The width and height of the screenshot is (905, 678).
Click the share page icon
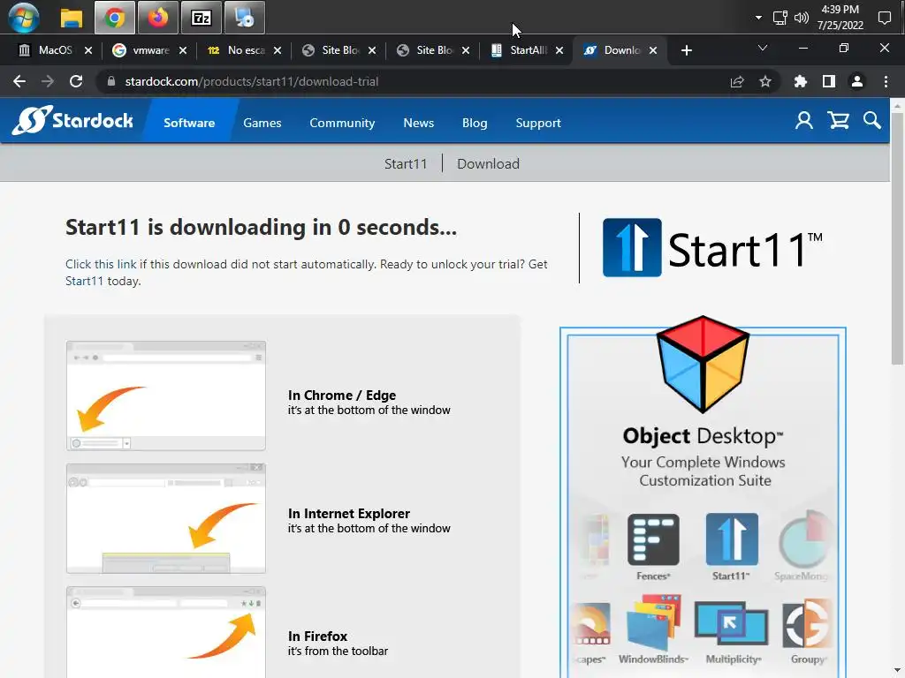[x=737, y=81]
